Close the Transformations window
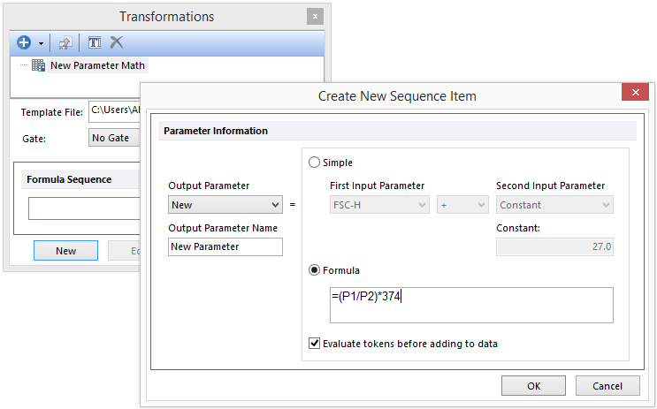This screenshot has height=409, width=657. [x=314, y=17]
